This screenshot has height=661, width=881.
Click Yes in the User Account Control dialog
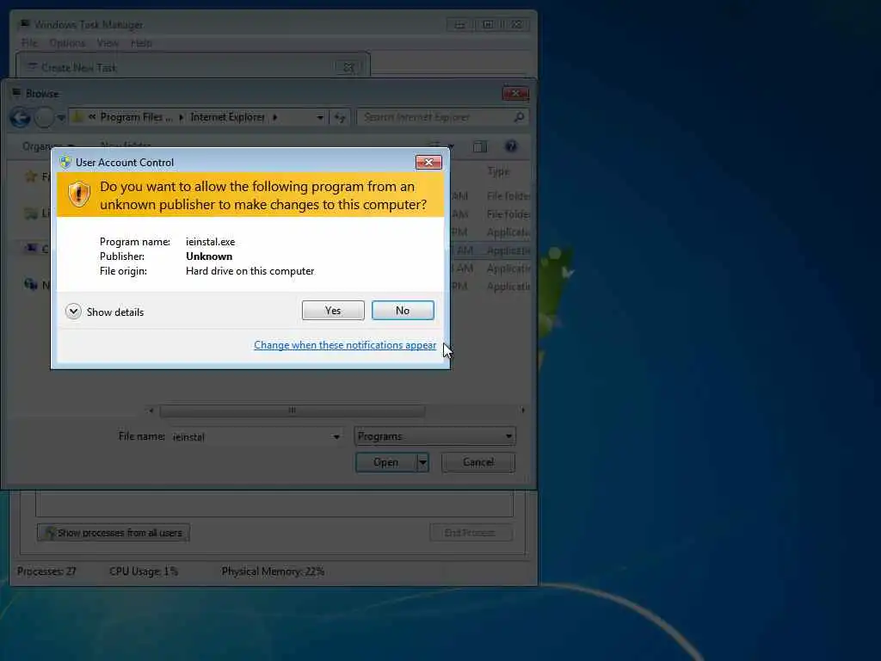click(333, 310)
